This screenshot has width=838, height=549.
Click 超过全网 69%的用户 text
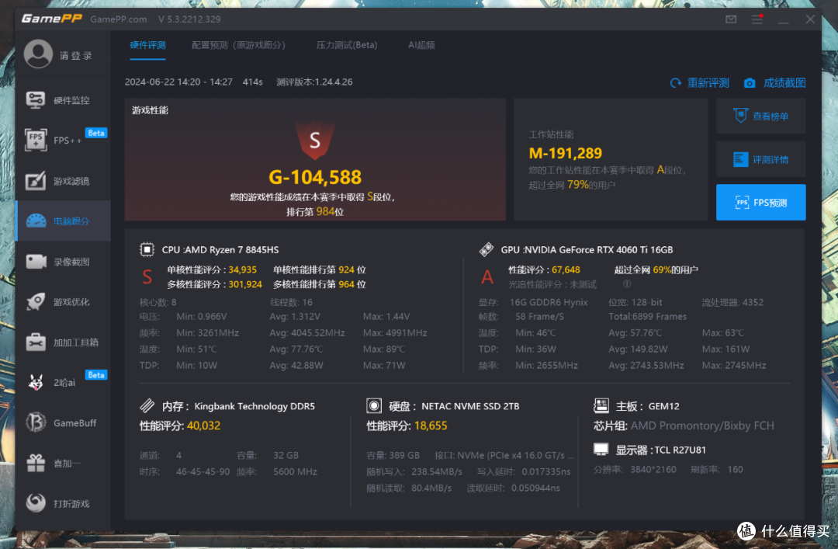656,269
